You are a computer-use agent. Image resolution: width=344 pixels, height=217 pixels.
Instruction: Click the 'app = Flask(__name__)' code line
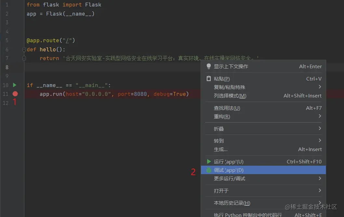[60, 14]
